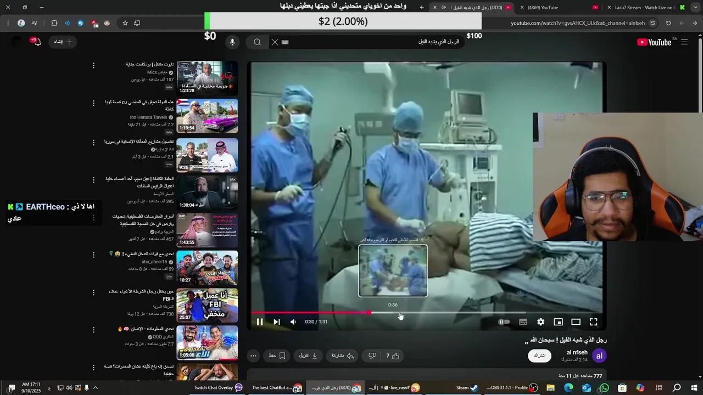Start voice search with microphone

(232, 42)
